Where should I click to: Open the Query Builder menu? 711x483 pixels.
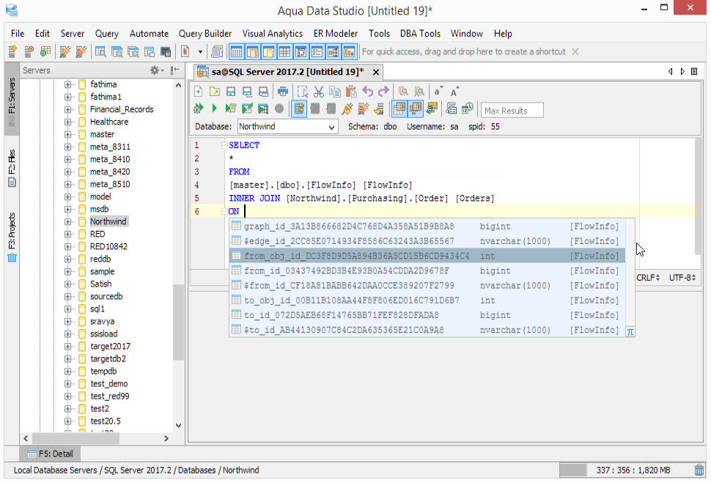(x=205, y=34)
